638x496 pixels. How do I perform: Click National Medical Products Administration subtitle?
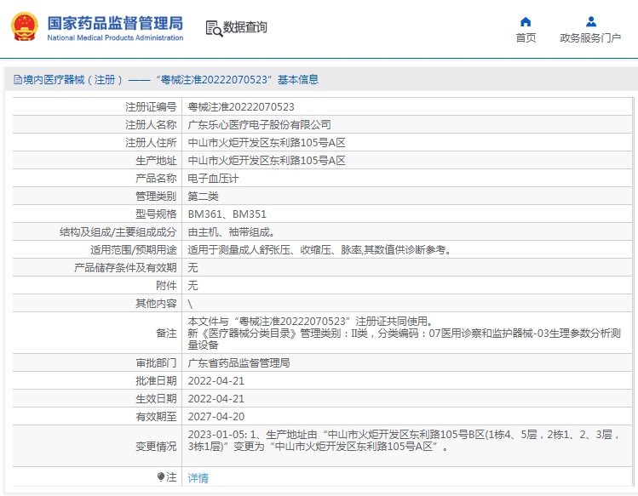[x=115, y=37]
